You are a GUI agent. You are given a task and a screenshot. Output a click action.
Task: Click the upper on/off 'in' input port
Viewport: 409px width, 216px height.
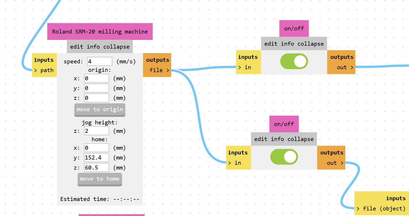click(x=245, y=67)
